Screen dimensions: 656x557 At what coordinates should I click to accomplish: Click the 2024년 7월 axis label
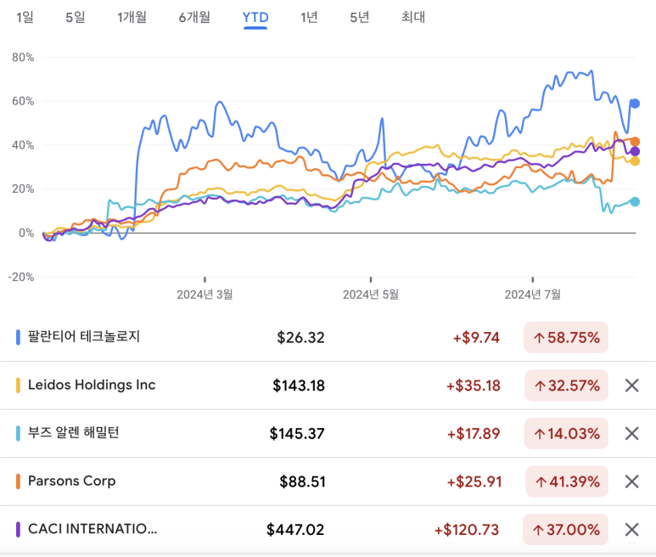tap(533, 295)
